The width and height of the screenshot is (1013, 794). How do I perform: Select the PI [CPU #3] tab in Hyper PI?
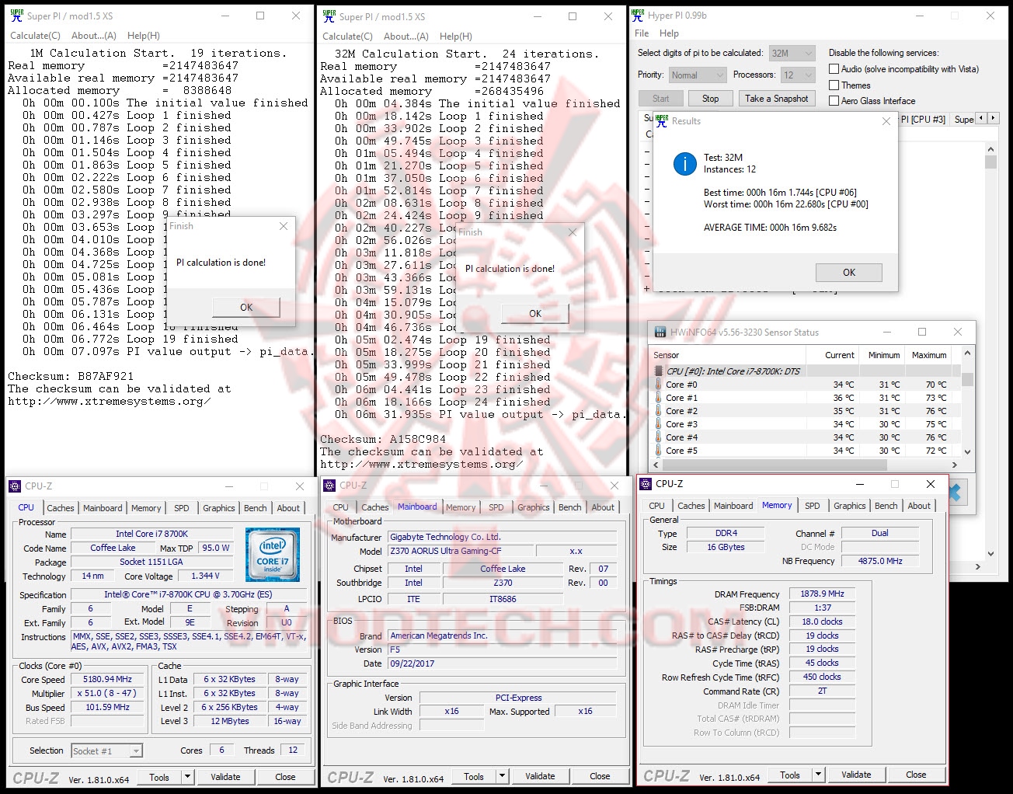923,120
